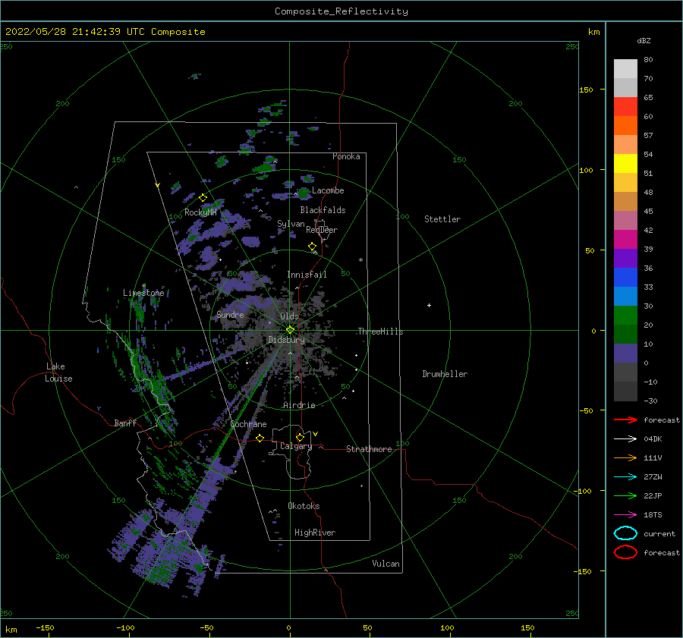
Task: Click the yellow diamond marker below RedDeer
Action: pos(313,247)
